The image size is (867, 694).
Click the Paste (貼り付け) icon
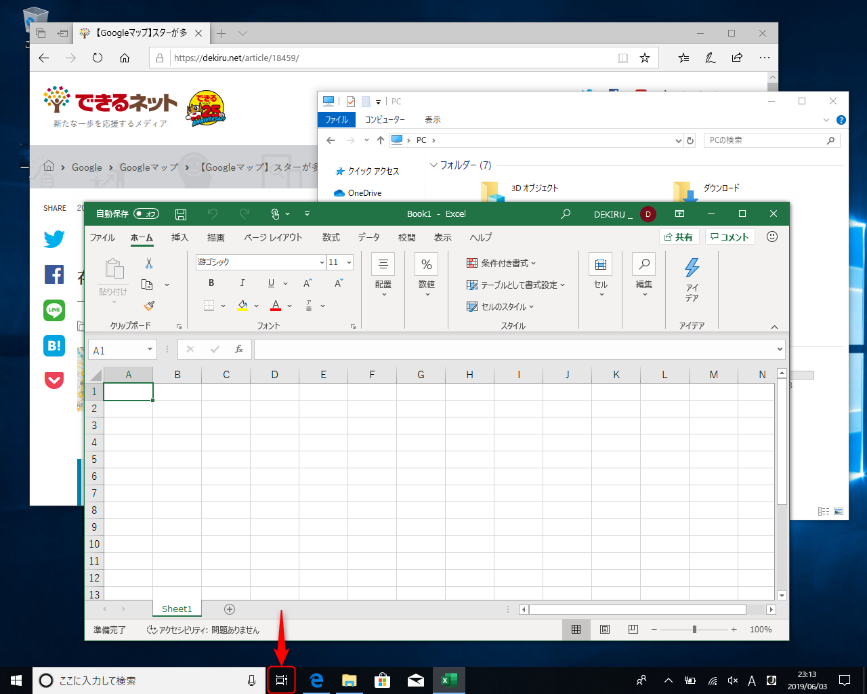113,278
